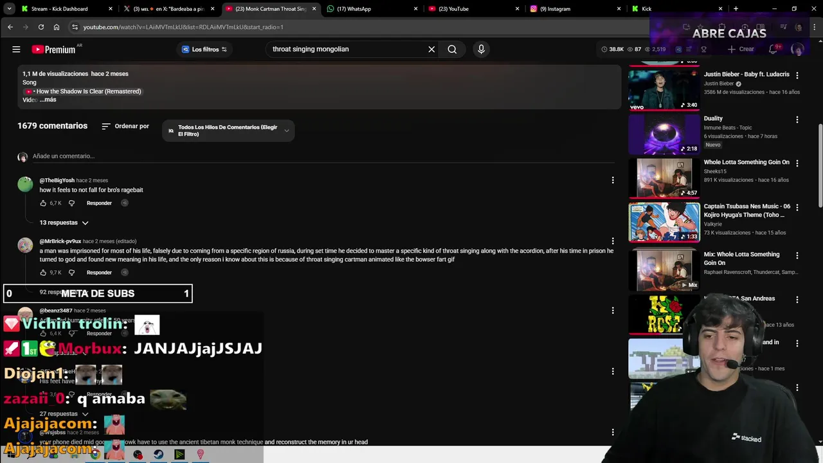Open a new browser tab

(736, 9)
